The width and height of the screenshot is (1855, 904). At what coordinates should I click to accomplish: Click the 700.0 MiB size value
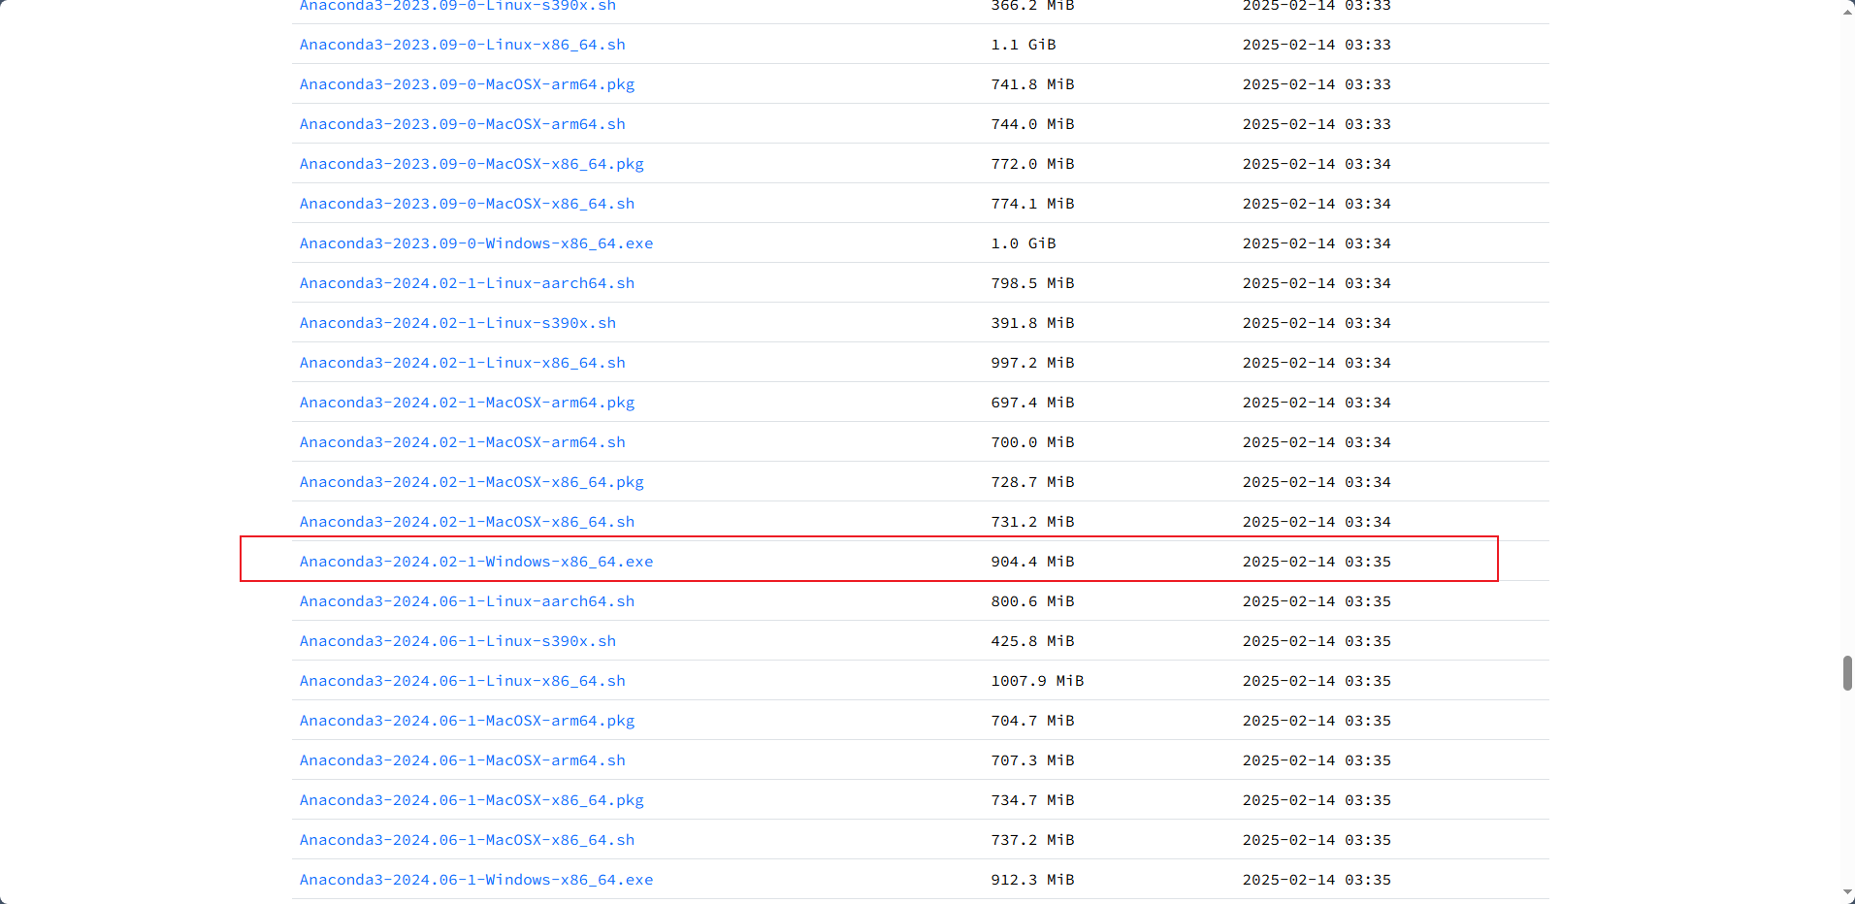point(1032,442)
